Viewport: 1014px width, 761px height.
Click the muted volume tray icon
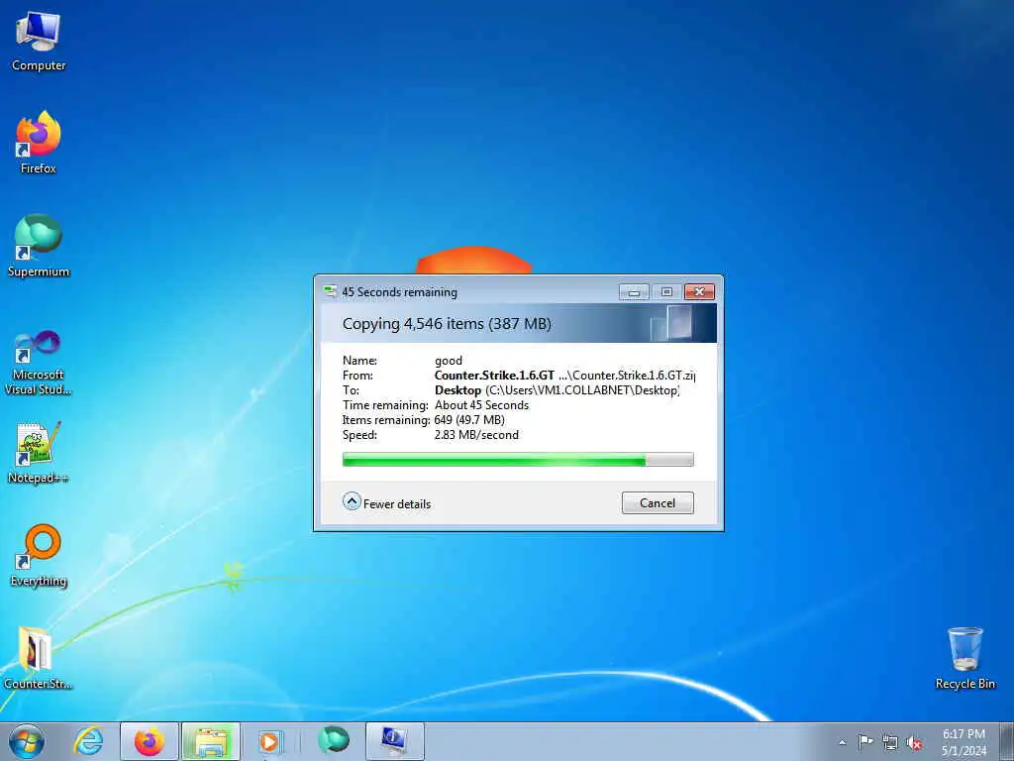[914, 742]
